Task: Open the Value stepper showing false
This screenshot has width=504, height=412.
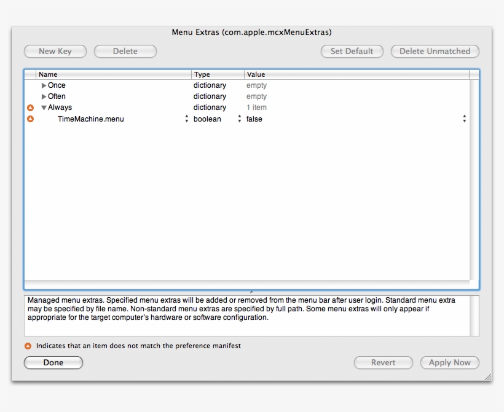Action: (x=238, y=119)
